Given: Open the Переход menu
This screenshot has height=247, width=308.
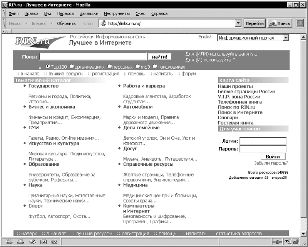Looking at the screenshot, I should (x=65, y=13).
